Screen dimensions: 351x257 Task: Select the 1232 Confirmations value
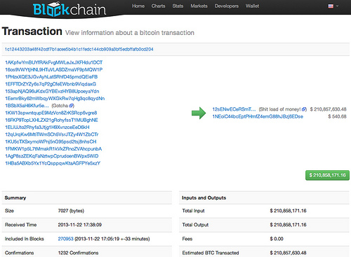pyautogui.click(x=78, y=253)
